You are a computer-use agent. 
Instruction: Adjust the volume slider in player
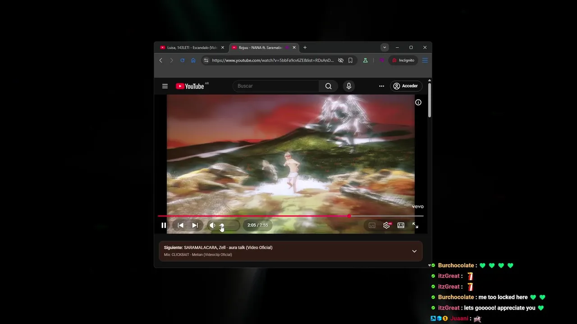point(228,225)
